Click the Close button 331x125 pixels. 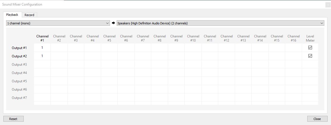(317, 119)
